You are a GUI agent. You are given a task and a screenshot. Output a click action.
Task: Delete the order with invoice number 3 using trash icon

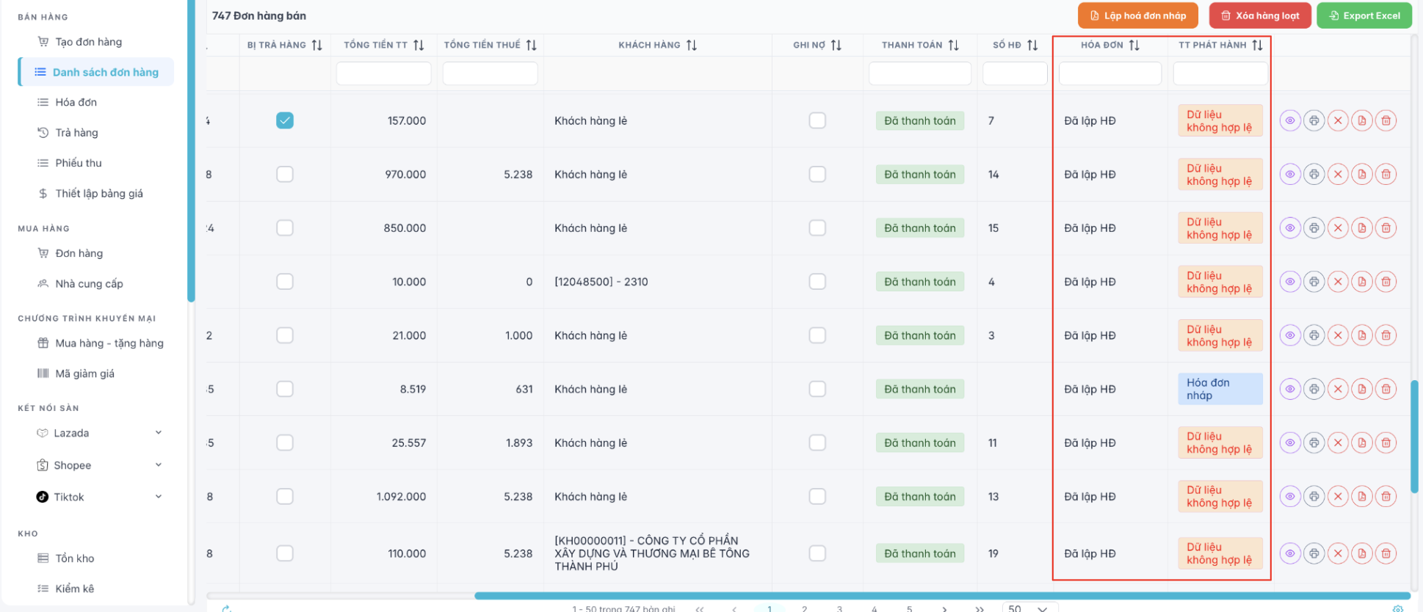click(x=1386, y=335)
